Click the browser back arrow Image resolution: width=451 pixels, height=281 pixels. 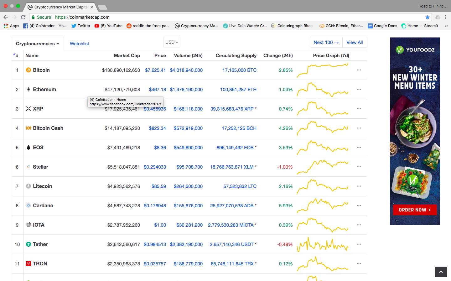[x=5, y=17]
